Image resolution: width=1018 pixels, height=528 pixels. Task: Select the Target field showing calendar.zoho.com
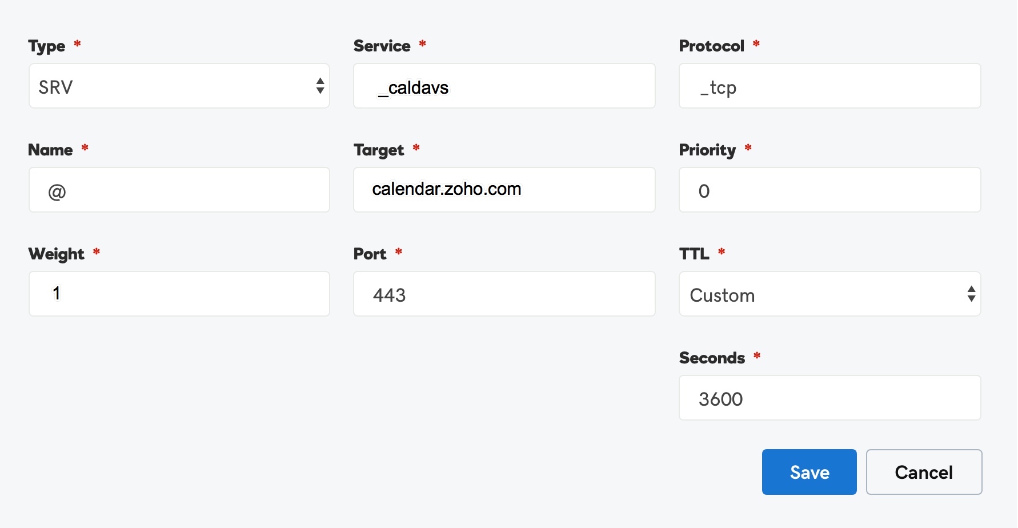click(x=504, y=190)
